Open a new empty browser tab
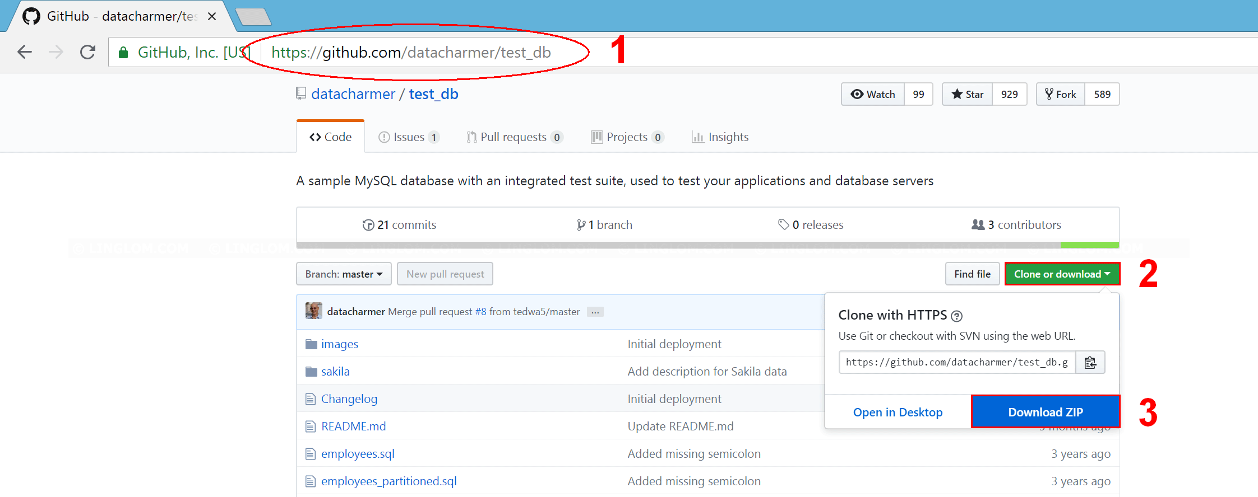This screenshot has height=497, width=1258. pos(253,17)
